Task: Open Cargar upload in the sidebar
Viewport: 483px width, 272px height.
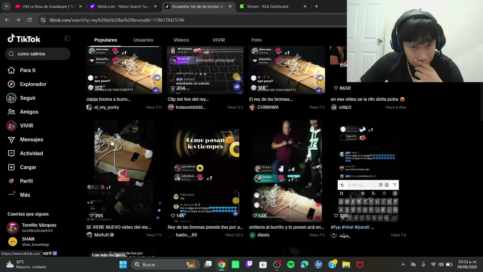Action: click(x=23, y=167)
